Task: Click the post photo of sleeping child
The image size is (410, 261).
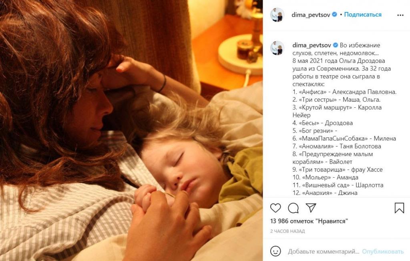Action: [x=131, y=130]
